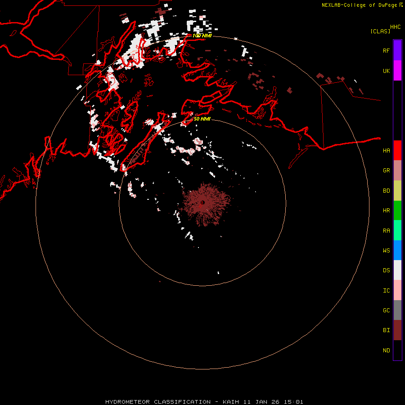Select the BD legend label
Screen dimensions: 405x405
(386, 191)
